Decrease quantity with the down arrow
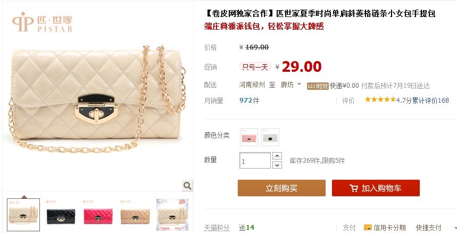Viewport: 457px width, 234px height. (x=277, y=165)
